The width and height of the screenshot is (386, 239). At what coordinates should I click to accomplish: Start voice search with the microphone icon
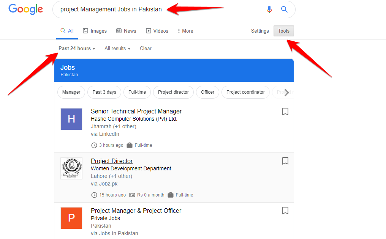click(x=269, y=9)
